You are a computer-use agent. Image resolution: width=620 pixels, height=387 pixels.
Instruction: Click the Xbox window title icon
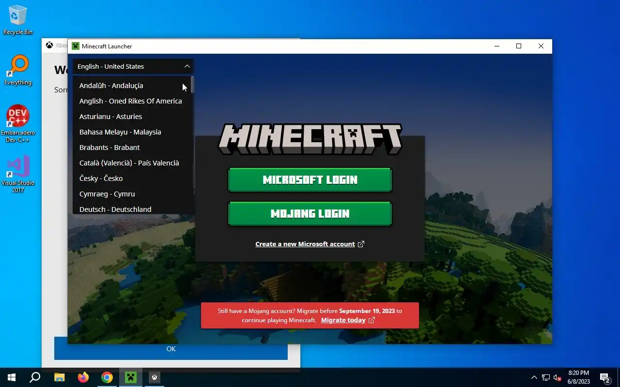click(x=49, y=45)
